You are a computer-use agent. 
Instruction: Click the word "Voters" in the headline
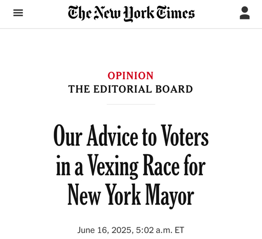(185, 136)
